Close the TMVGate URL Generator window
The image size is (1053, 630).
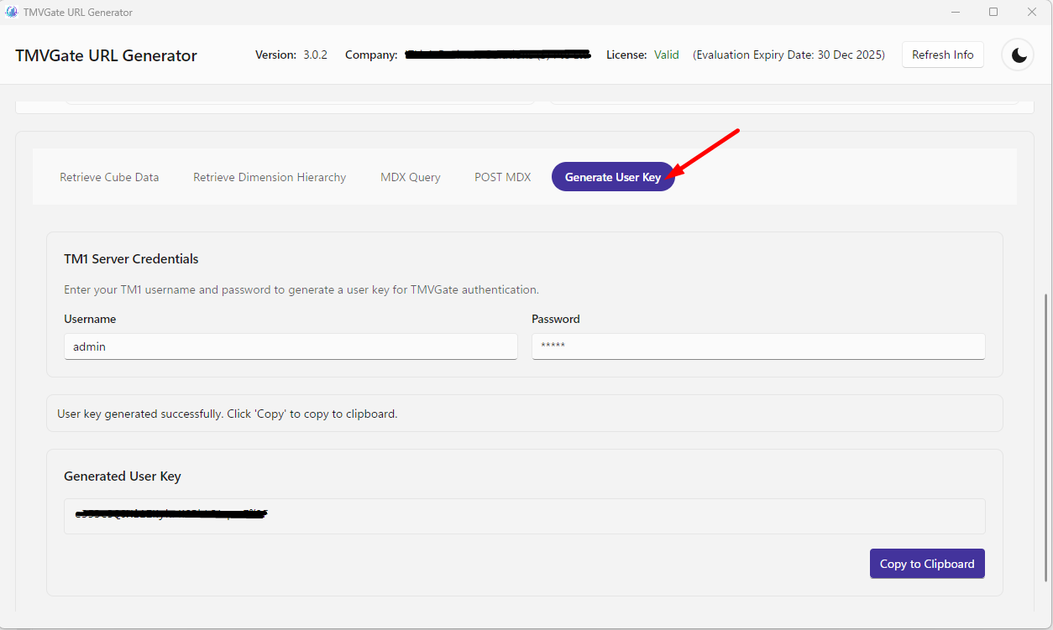coord(1032,12)
